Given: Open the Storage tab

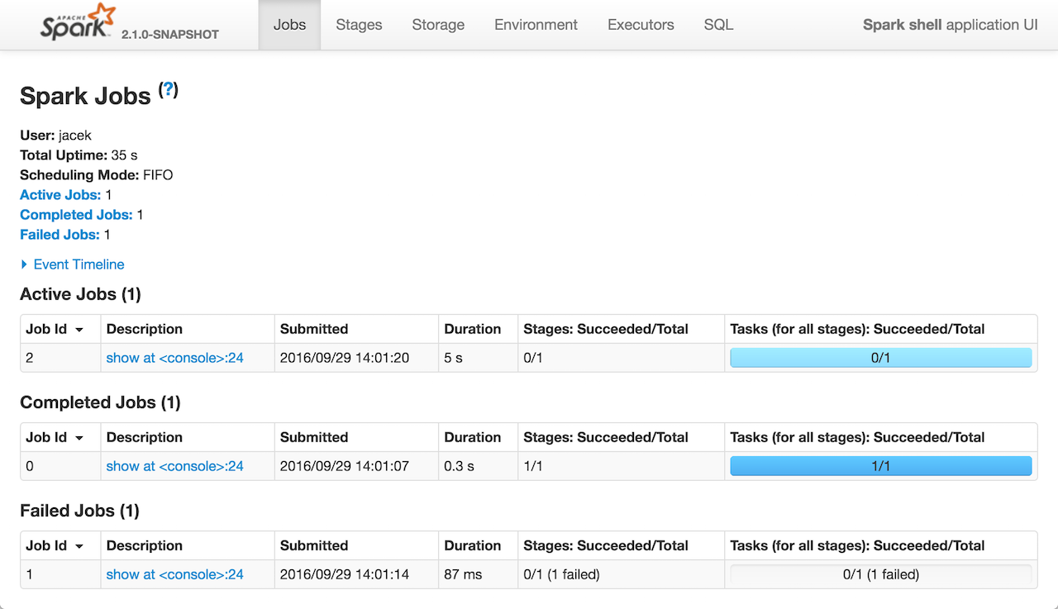Looking at the screenshot, I should pyautogui.click(x=438, y=25).
